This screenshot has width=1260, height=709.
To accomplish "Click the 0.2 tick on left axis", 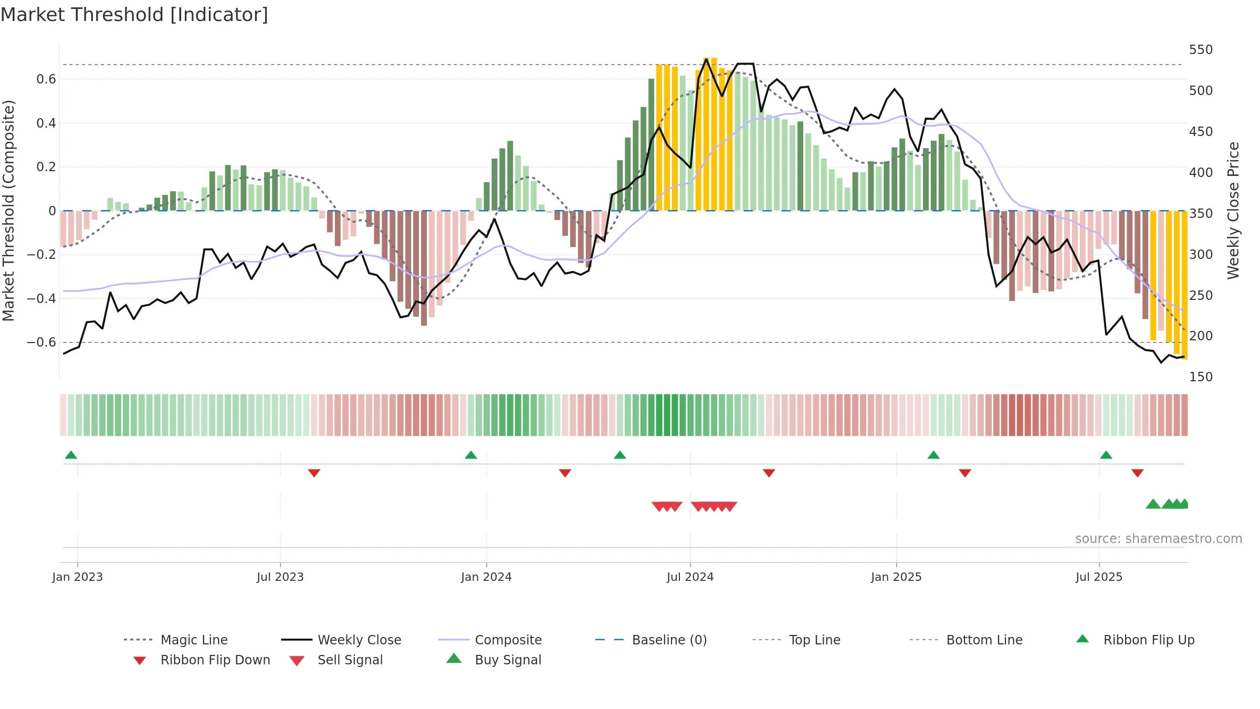I will click(46, 167).
